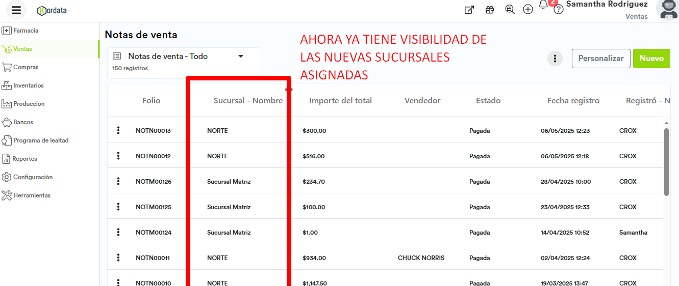Open the gift box icon
This screenshot has width=679, height=286.
click(x=490, y=10)
